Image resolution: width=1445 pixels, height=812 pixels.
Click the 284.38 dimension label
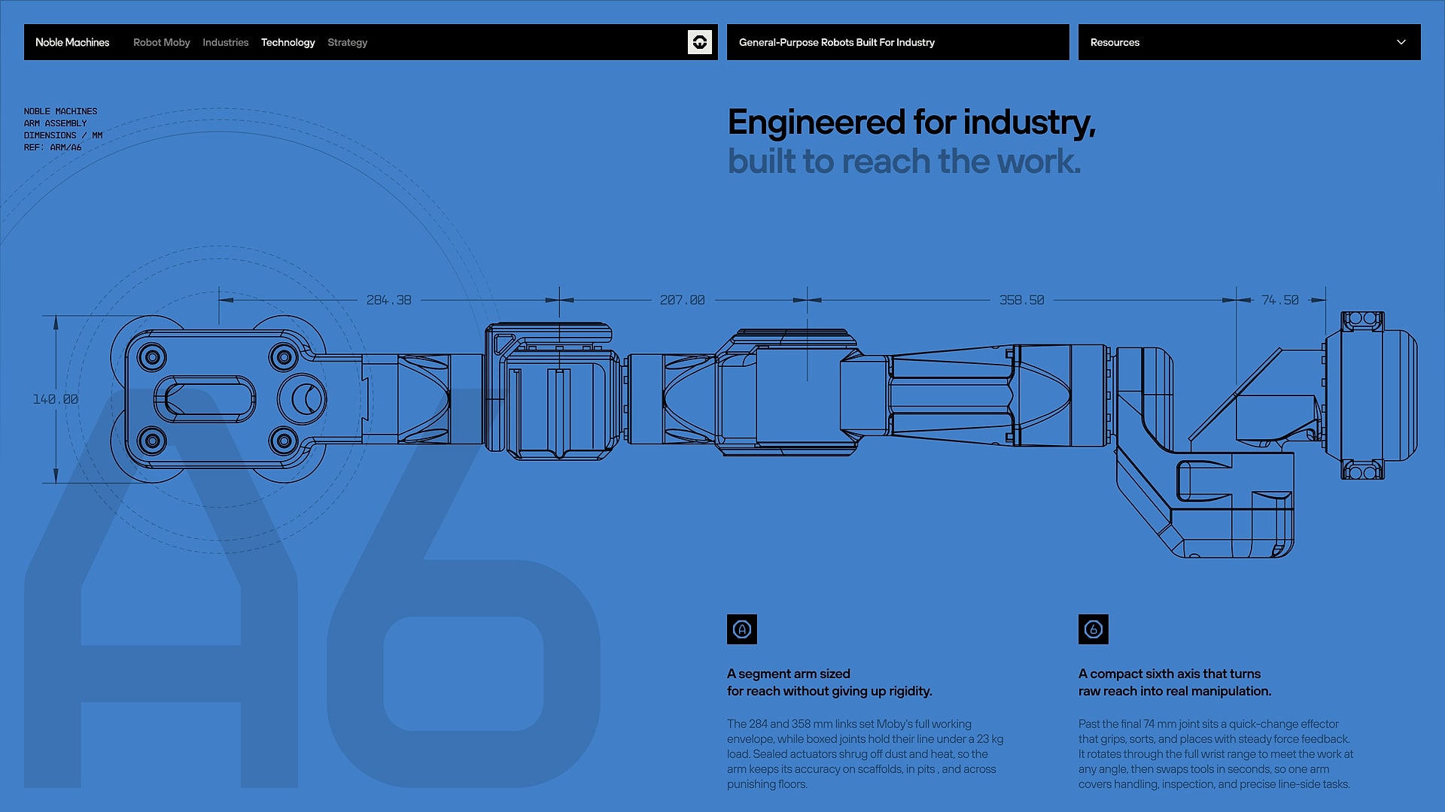coord(388,300)
